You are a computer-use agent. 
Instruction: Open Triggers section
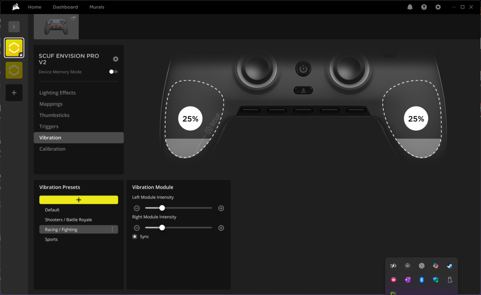pyautogui.click(x=49, y=126)
